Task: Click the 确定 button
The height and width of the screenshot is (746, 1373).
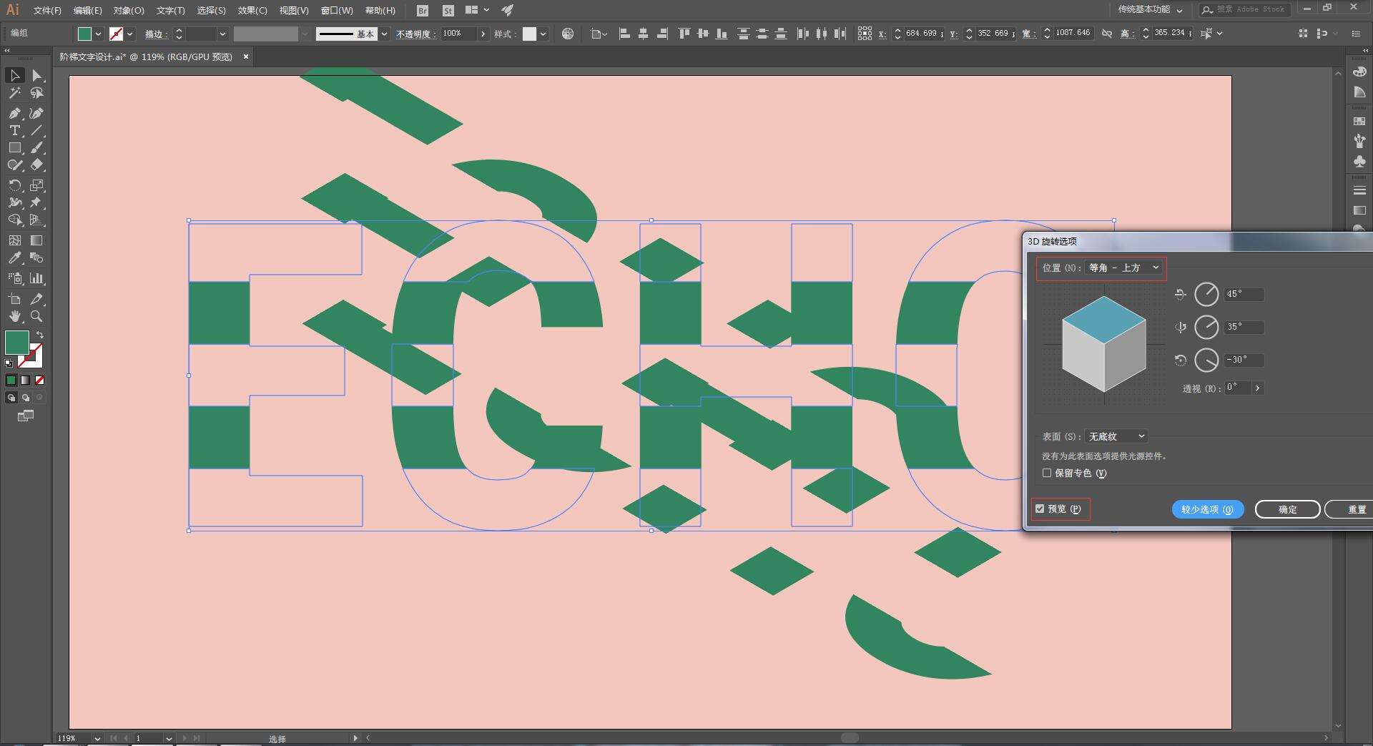Action: (x=1287, y=509)
